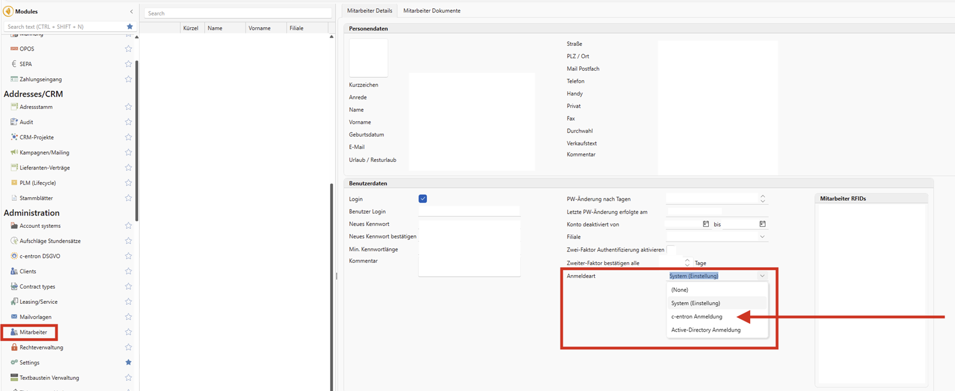
Task: Uncheck the Login checkbox
Action: (423, 199)
